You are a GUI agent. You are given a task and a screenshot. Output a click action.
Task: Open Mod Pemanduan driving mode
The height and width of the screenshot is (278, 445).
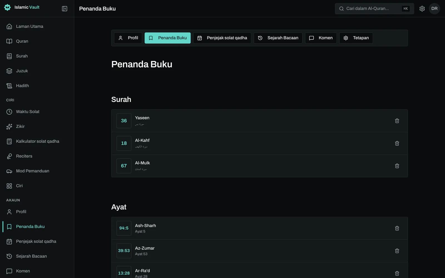(37, 171)
